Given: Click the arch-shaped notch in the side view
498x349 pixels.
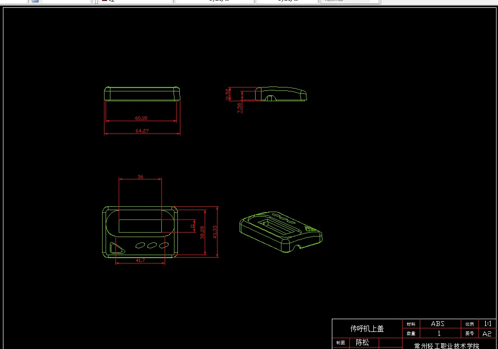Looking at the screenshot, I should coord(271,98).
